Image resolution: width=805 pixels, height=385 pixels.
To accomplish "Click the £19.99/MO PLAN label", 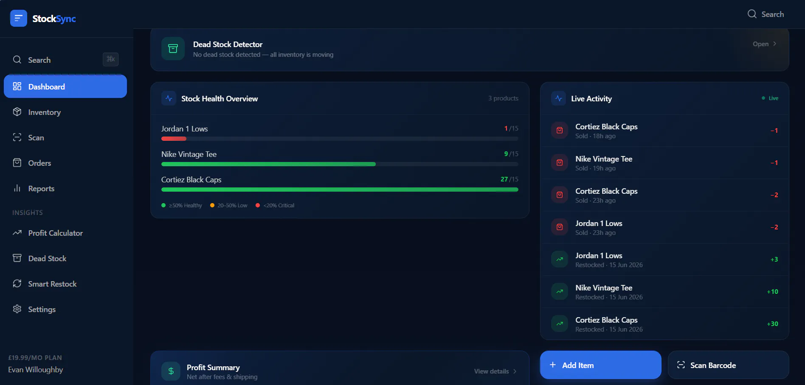I will point(35,358).
